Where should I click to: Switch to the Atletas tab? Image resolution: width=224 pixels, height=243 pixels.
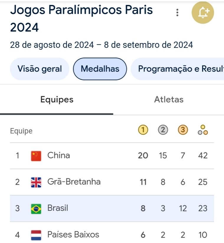click(x=169, y=100)
